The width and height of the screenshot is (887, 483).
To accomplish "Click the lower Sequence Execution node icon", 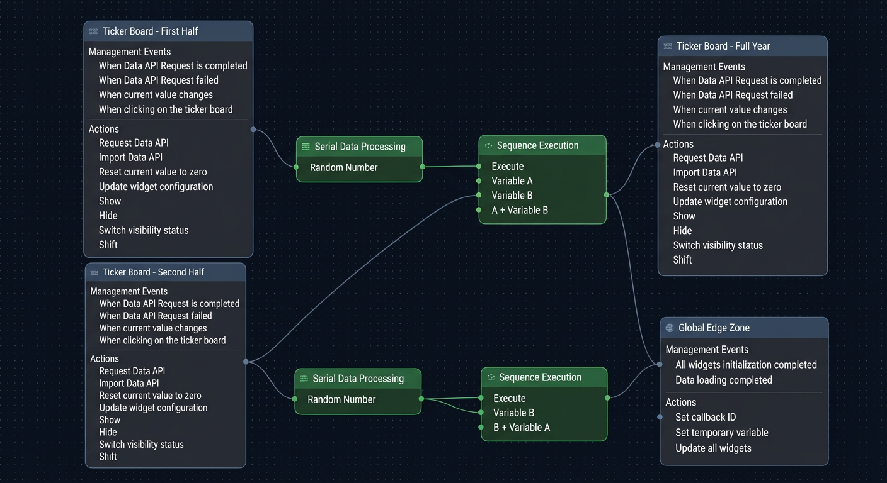I will (491, 377).
